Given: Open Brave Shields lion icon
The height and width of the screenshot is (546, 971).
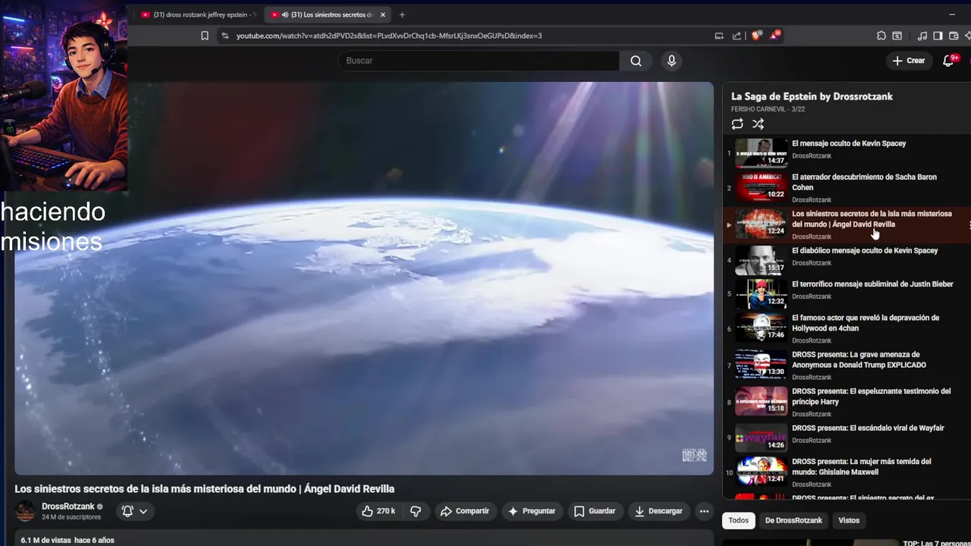Looking at the screenshot, I should click(756, 36).
